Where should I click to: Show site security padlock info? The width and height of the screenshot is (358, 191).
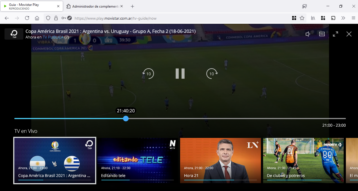[x=56, y=18]
